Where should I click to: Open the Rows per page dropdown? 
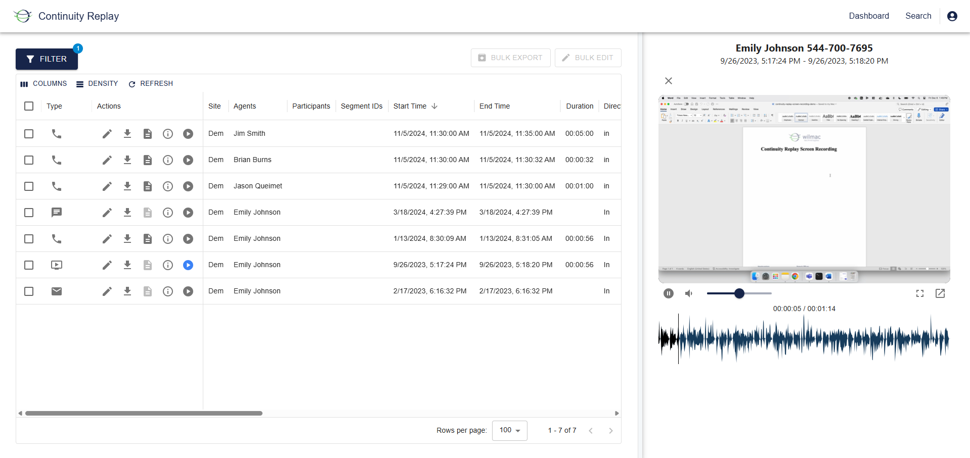(510, 431)
